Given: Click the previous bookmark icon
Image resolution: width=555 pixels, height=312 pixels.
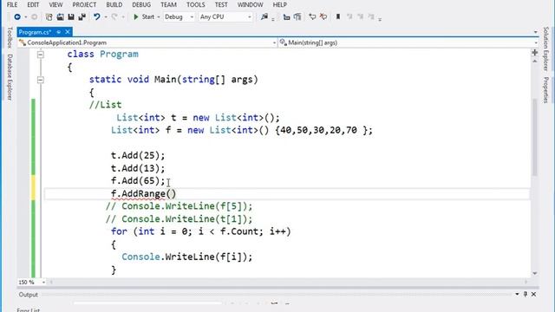Looking at the screenshot, I should point(349,16).
